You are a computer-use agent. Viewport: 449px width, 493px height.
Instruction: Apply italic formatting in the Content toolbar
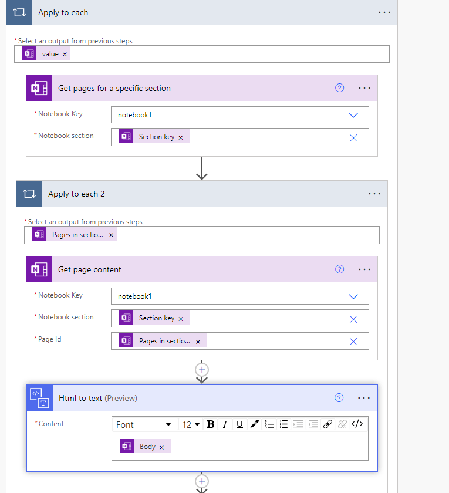point(225,424)
